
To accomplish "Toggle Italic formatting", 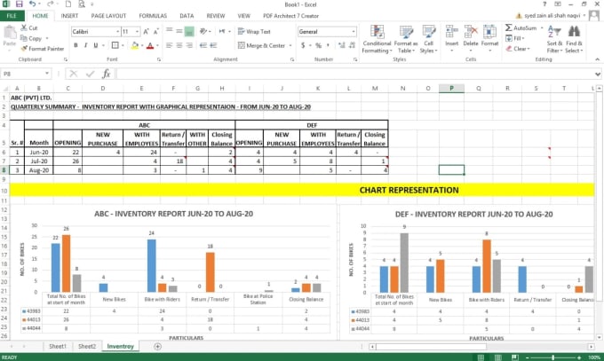I will click(85, 45).
